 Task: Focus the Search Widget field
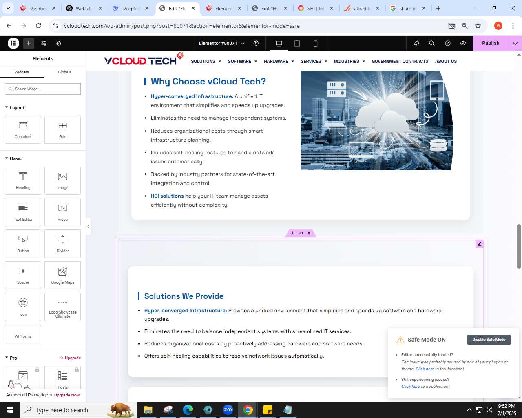coord(43,89)
